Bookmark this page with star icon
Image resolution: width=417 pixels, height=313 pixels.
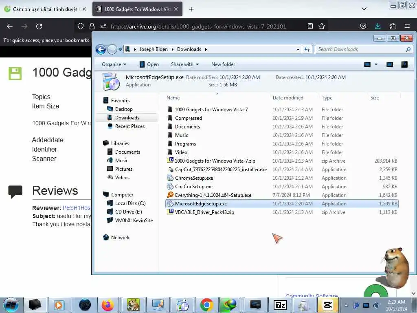(x=322, y=26)
